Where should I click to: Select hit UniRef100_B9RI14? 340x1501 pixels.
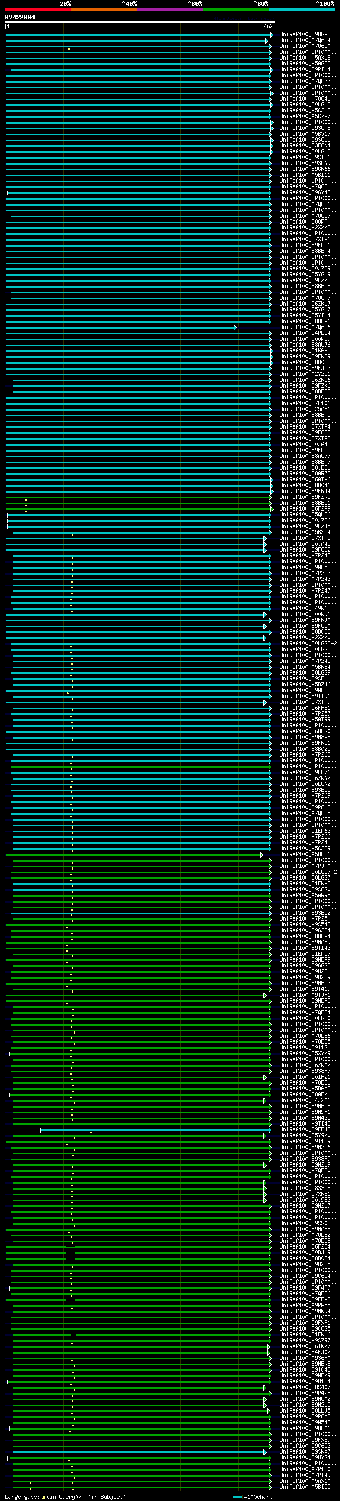pyautogui.click(x=305, y=69)
